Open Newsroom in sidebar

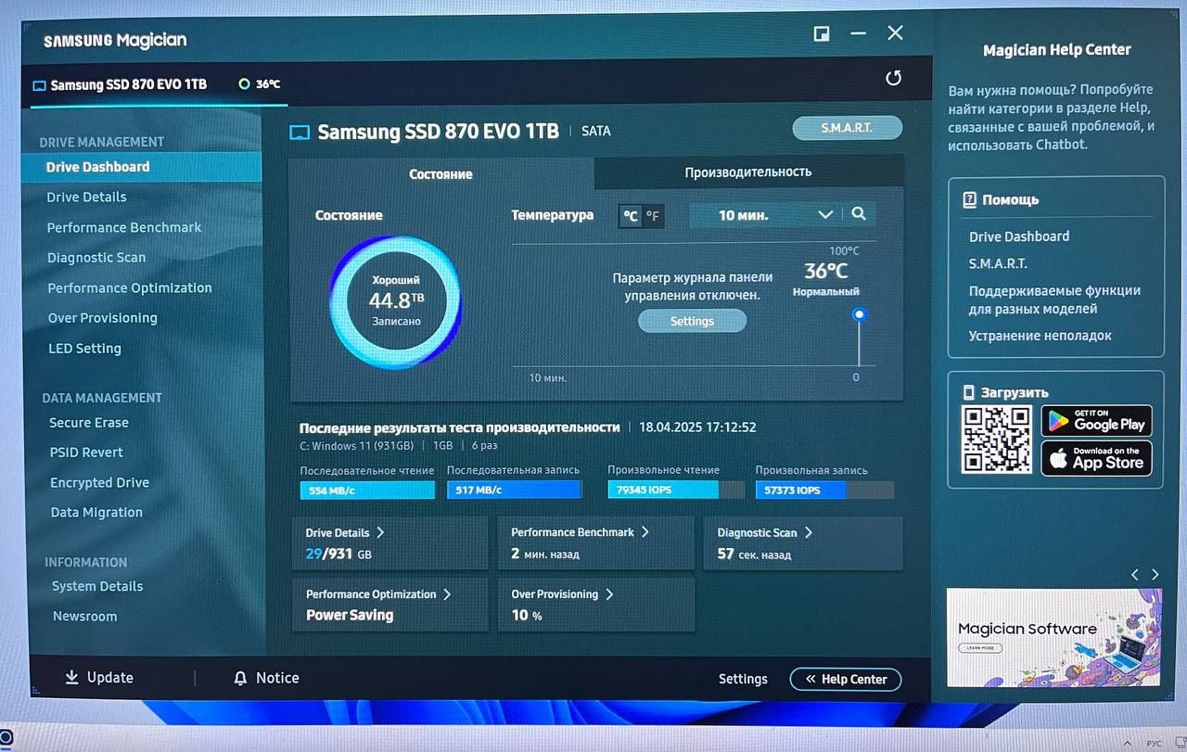(84, 616)
